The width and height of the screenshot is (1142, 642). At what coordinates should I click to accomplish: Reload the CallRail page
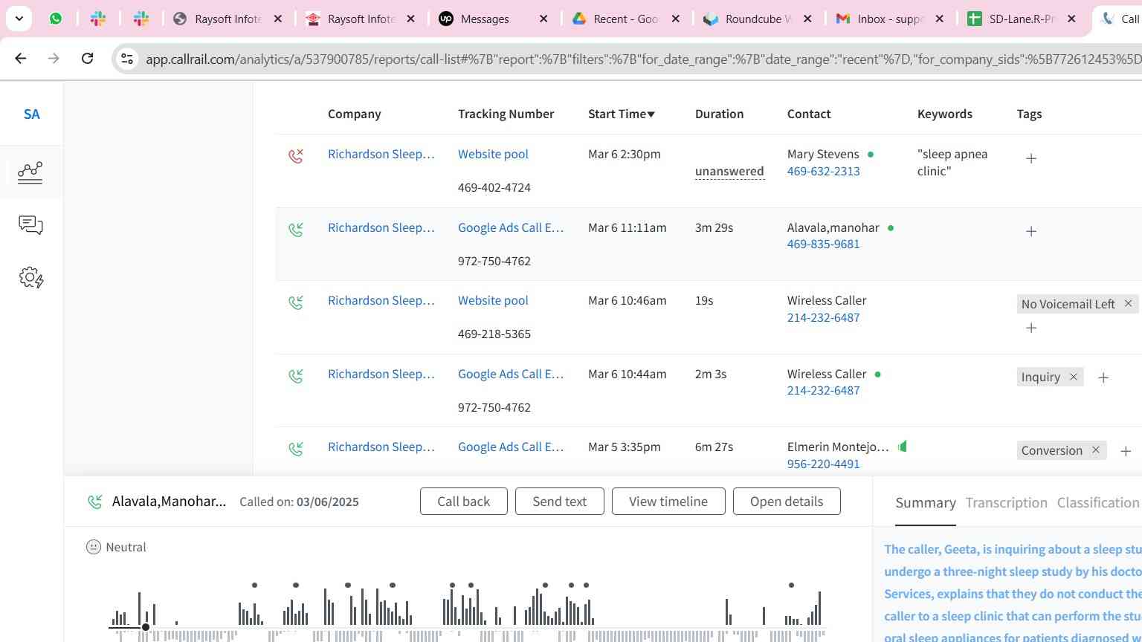point(87,58)
